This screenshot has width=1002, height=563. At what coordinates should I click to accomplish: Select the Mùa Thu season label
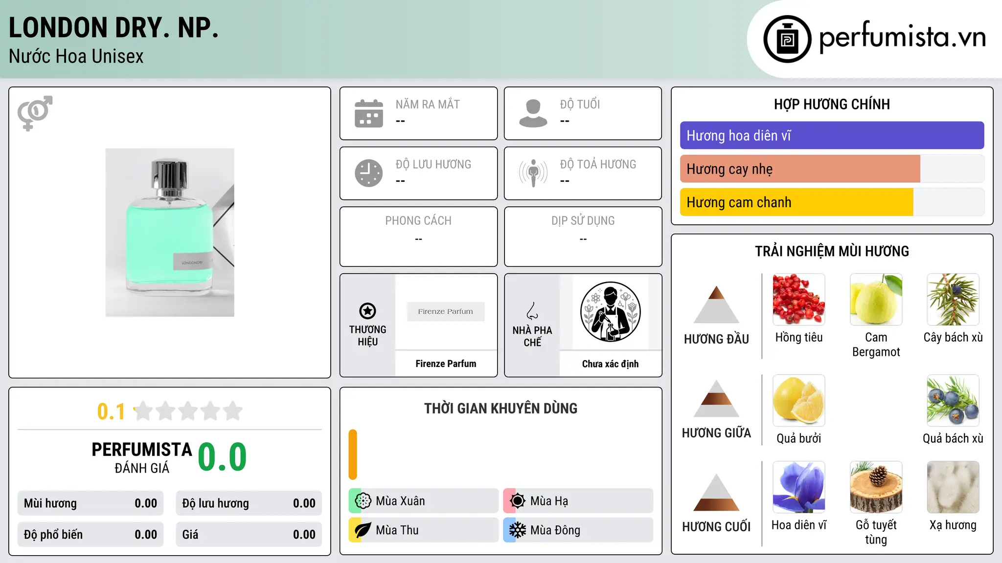[397, 530]
